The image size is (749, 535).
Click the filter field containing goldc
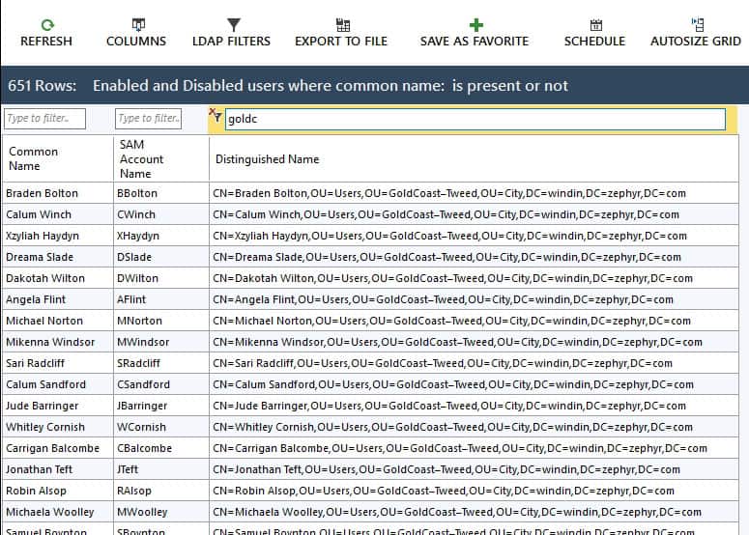point(475,119)
